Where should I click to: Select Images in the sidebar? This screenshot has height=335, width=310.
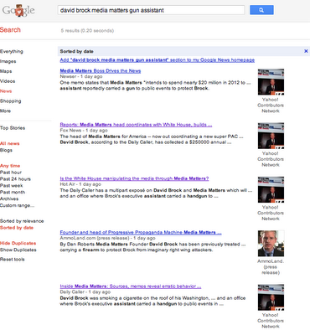8,61
